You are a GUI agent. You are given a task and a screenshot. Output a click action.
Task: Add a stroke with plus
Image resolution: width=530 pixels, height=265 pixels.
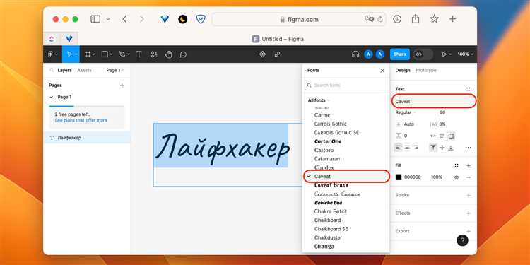[x=469, y=195]
